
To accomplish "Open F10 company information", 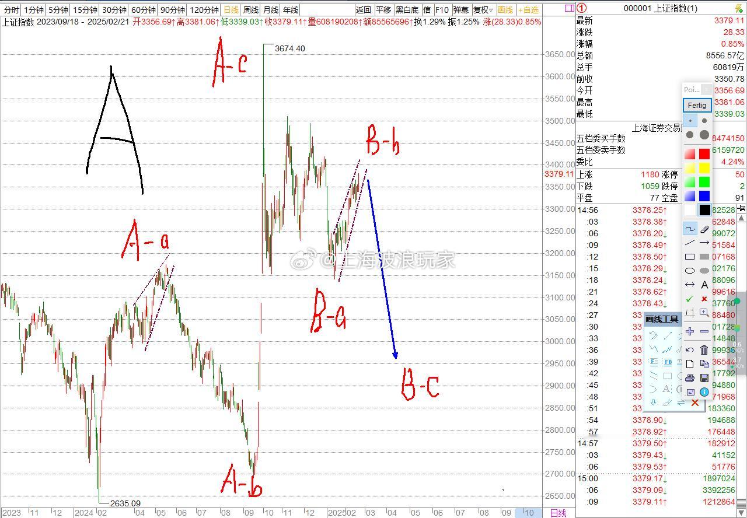I will pyautogui.click(x=442, y=10).
